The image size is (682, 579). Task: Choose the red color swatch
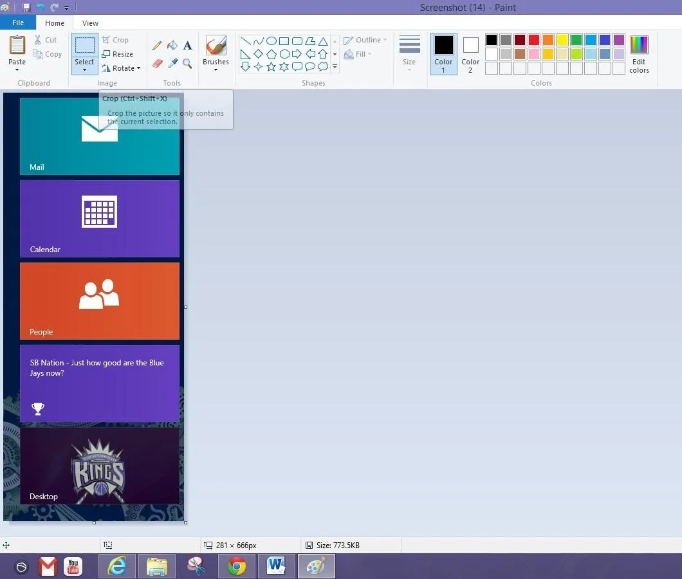pos(534,40)
